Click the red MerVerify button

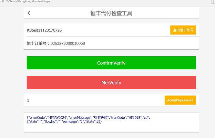click(x=111, y=82)
